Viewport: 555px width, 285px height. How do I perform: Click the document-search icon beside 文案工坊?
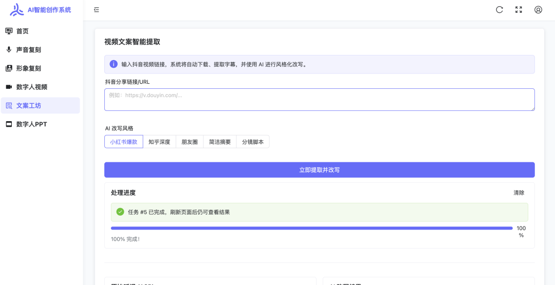coord(9,105)
